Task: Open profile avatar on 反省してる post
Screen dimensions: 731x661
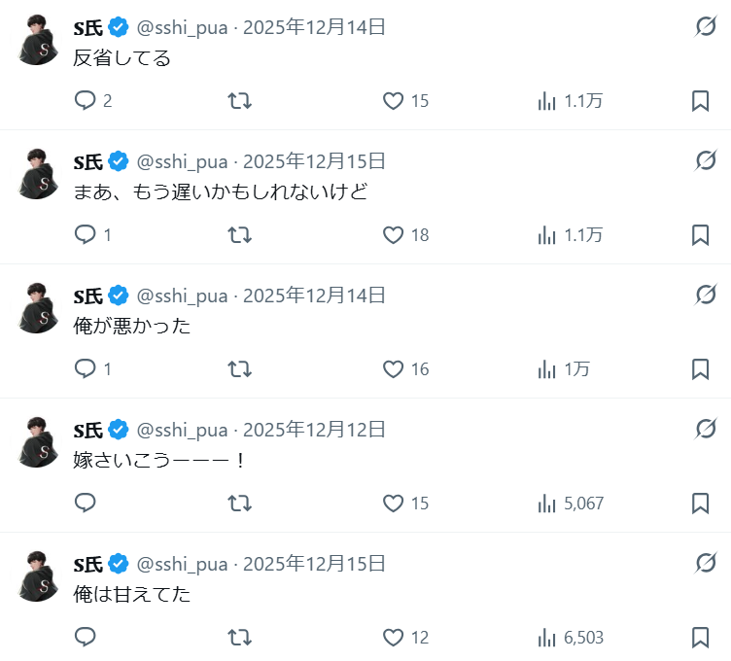Action: pyautogui.click(x=38, y=41)
